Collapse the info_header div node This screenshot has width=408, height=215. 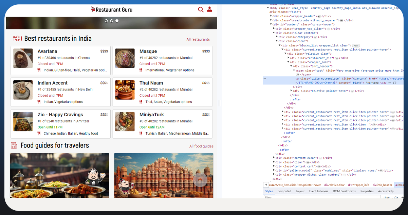(291, 66)
